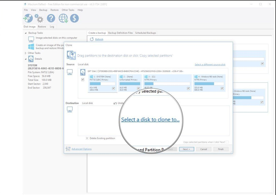The width and height of the screenshot is (276, 195).
Task: Click the Cancel button
Action: pos(203,149)
